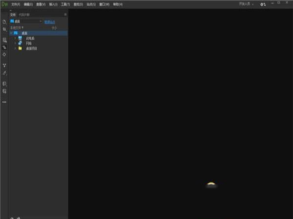Click the network globe icon beside 网络
The height and width of the screenshot is (219, 293).
click(x=20, y=43)
